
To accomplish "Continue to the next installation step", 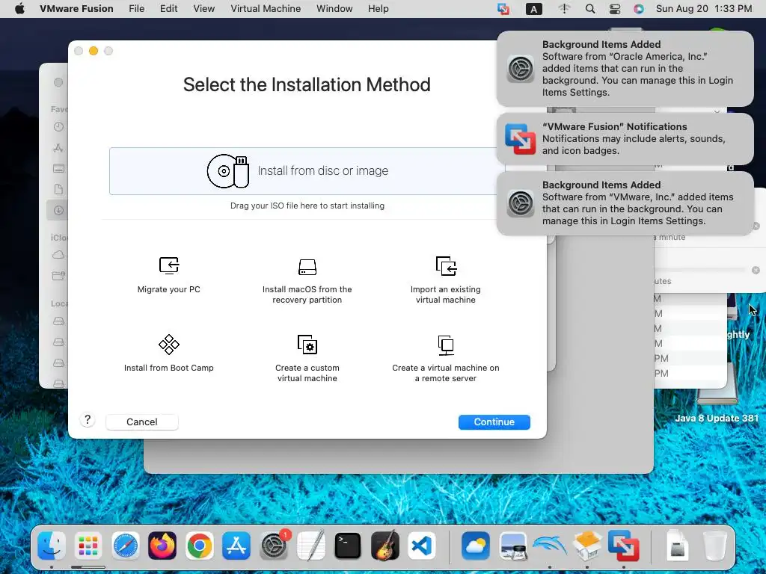I will (x=494, y=422).
